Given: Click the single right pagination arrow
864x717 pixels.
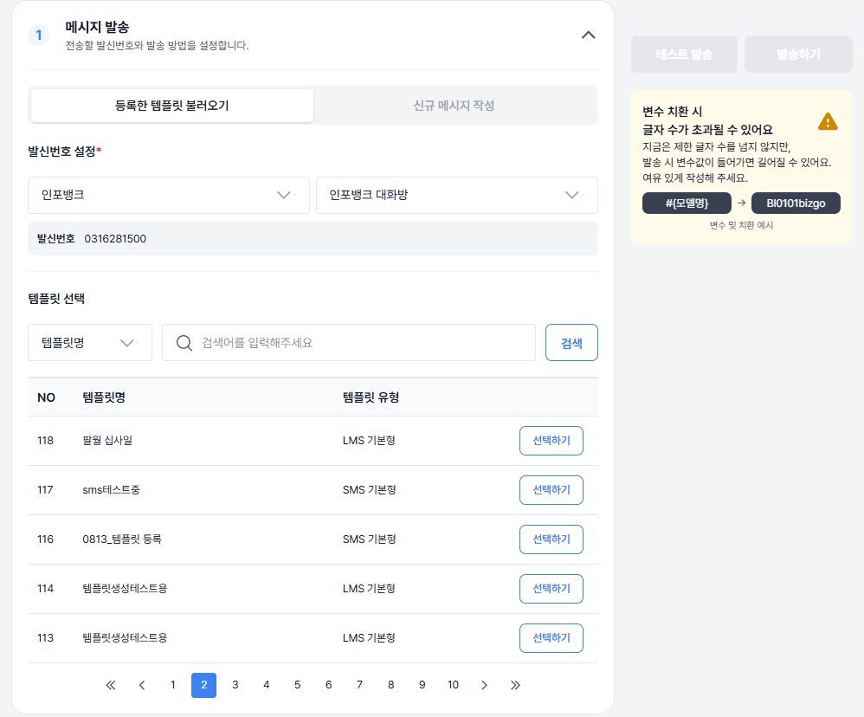Looking at the screenshot, I should 484,685.
